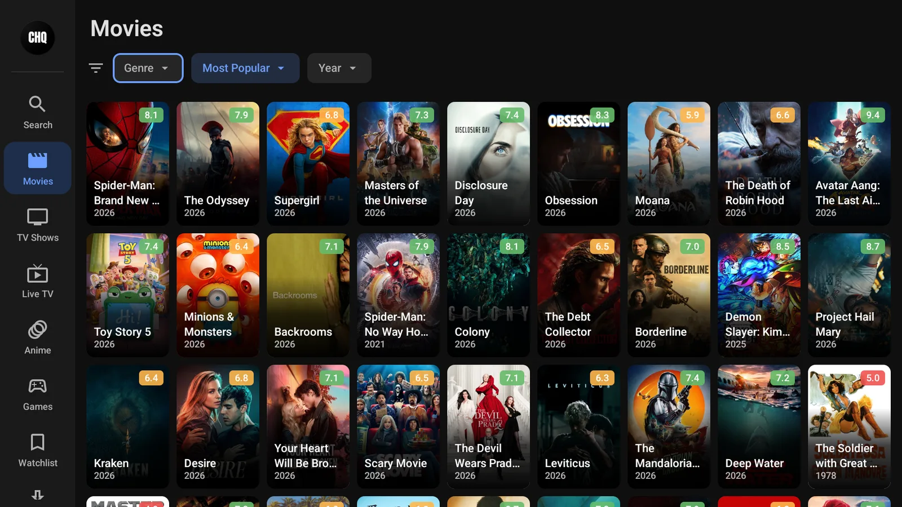Click the filter list icon
The image size is (902, 507).
(x=96, y=68)
